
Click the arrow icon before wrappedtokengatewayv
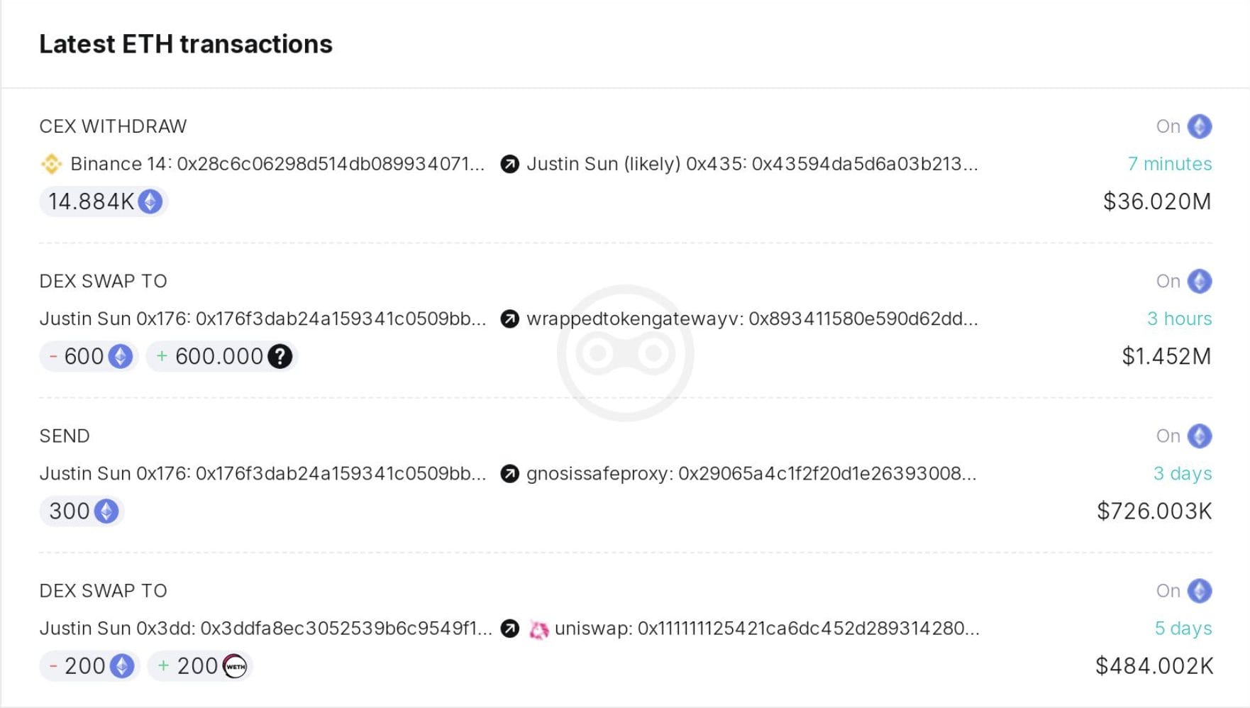509,319
